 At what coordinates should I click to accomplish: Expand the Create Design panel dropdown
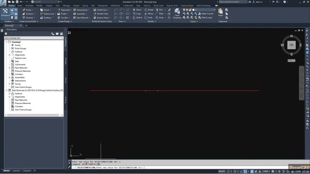coord(65,21)
